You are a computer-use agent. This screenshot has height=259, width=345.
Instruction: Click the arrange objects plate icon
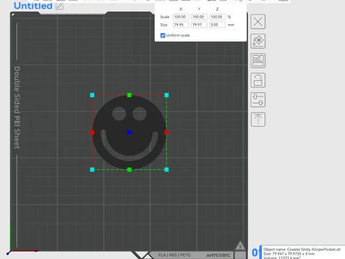click(258, 60)
